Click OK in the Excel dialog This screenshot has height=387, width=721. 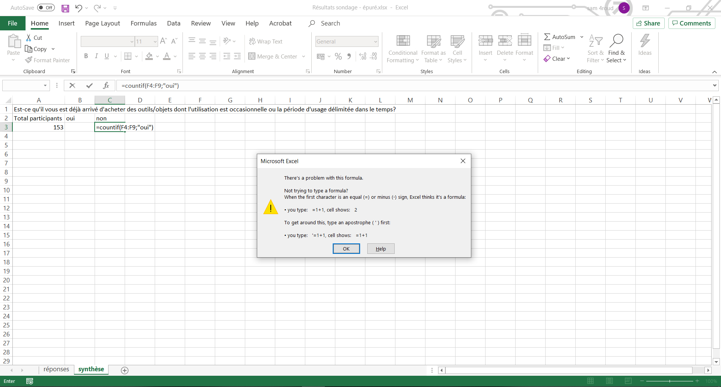coord(346,249)
